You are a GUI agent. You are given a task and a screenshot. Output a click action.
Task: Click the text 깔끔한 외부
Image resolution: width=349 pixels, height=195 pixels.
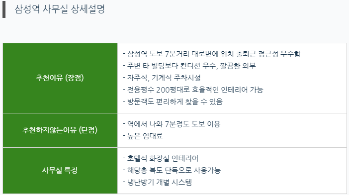click(238, 66)
